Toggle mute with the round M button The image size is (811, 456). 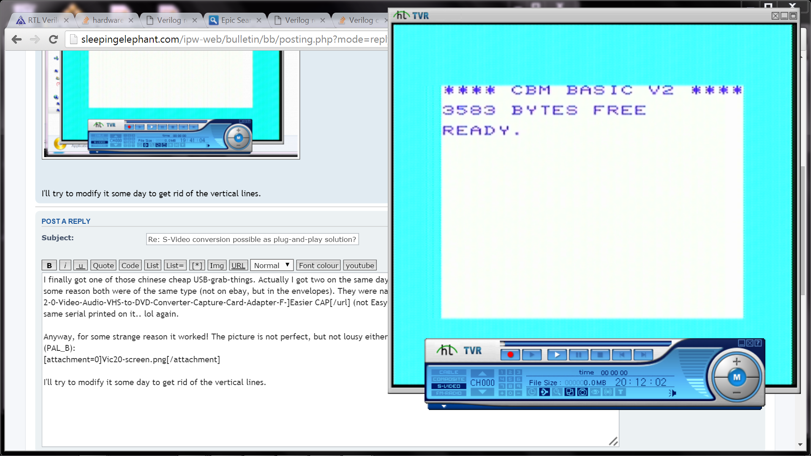coord(737,377)
